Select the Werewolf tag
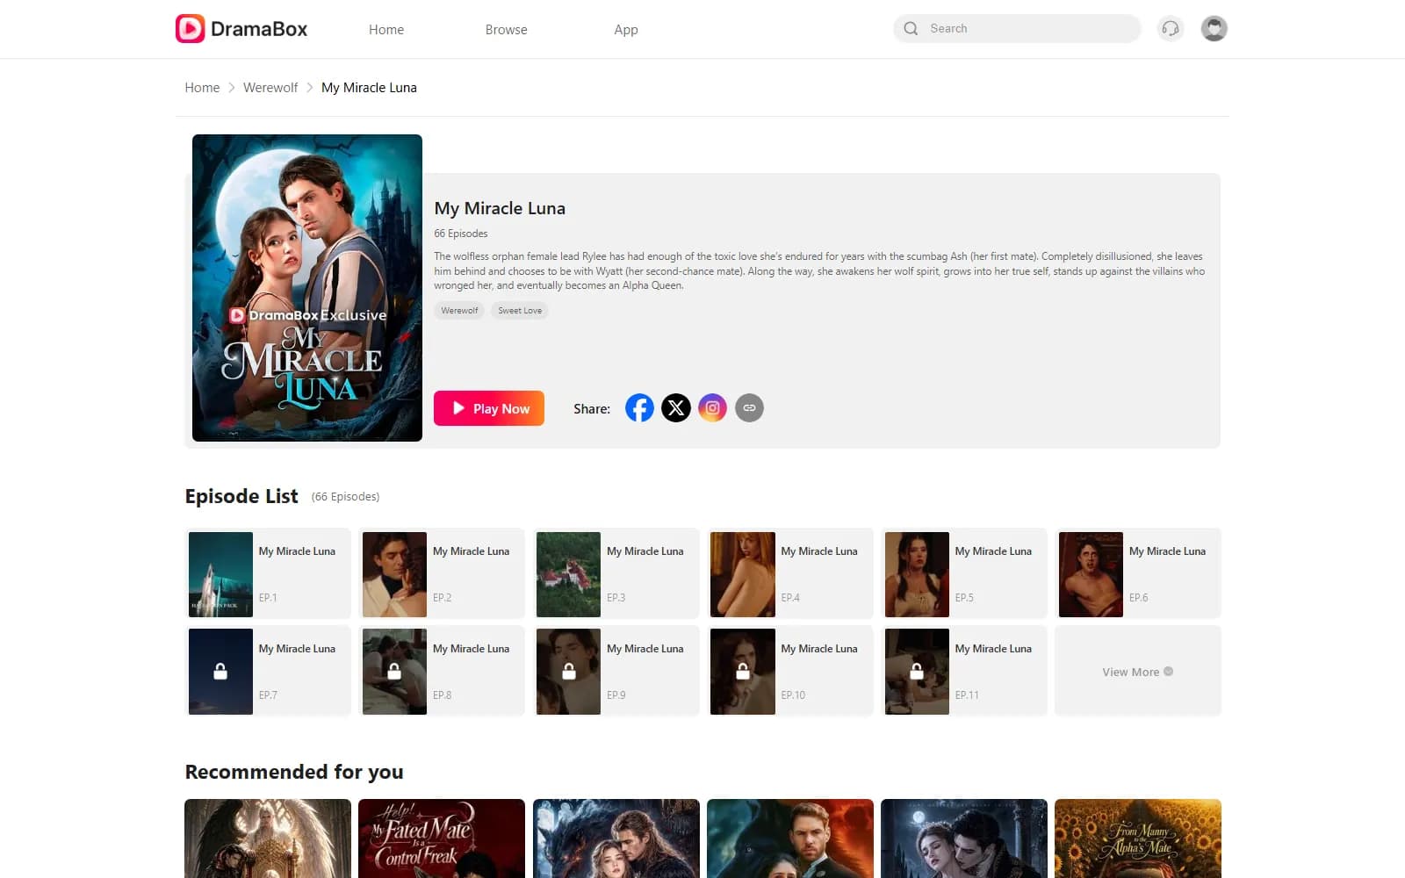This screenshot has width=1405, height=878. [x=459, y=311]
